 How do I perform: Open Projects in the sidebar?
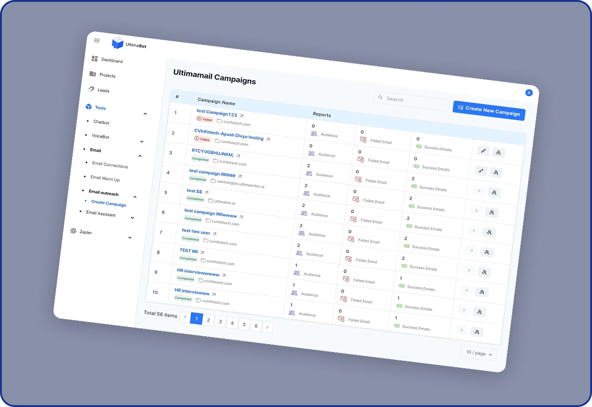click(107, 75)
